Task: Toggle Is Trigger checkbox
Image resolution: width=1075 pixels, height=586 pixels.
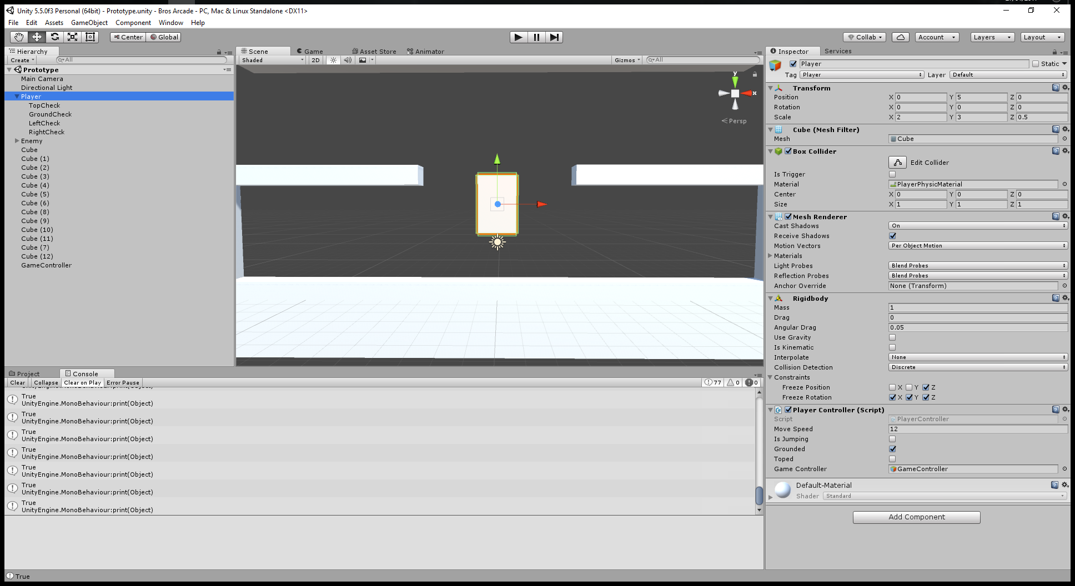Action: pos(892,174)
